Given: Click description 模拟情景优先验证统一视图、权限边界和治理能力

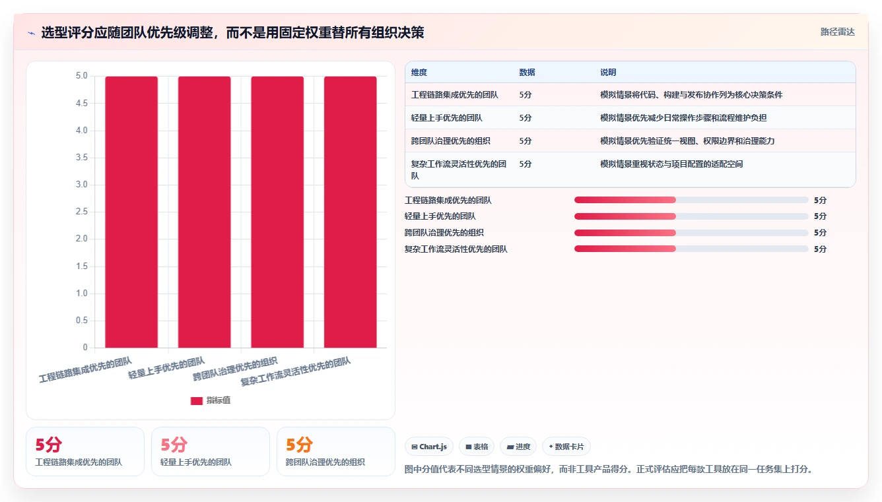Looking at the screenshot, I should click(687, 141).
